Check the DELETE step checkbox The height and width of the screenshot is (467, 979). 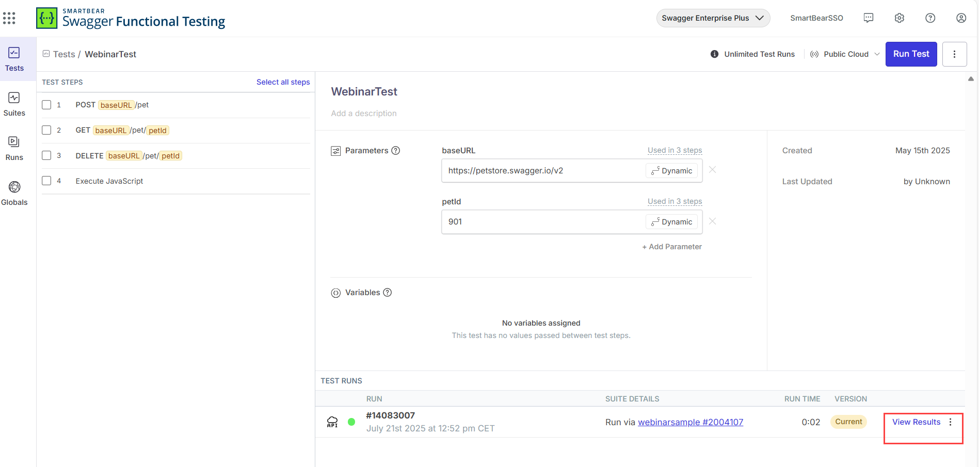pos(46,155)
